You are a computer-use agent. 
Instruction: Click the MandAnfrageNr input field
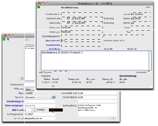tap(40, 102)
